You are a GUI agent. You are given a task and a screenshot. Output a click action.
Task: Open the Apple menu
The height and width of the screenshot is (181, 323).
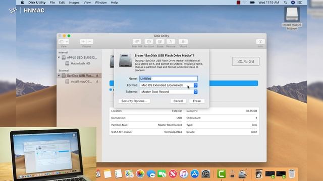[22, 3]
